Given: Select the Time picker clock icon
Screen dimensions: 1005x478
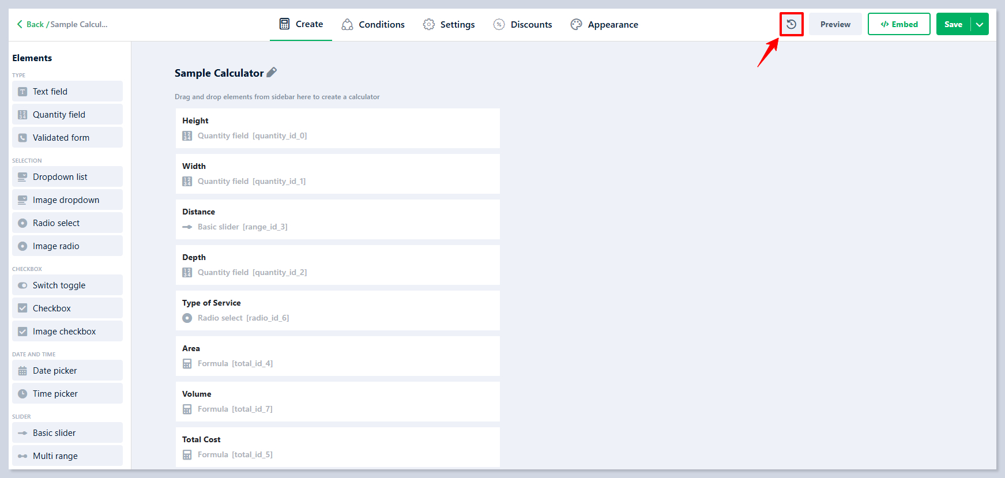Looking at the screenshot, I should [x=22, y=394].
